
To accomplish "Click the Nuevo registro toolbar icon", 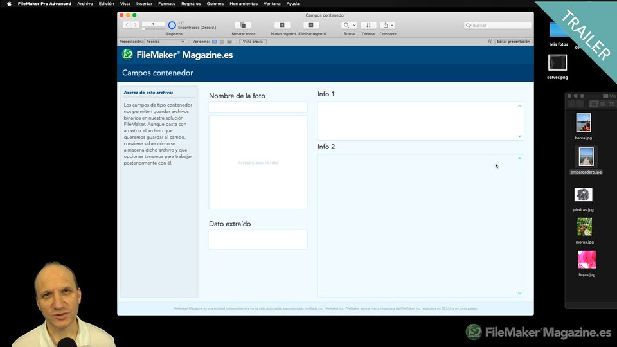I will pos(282,25).
